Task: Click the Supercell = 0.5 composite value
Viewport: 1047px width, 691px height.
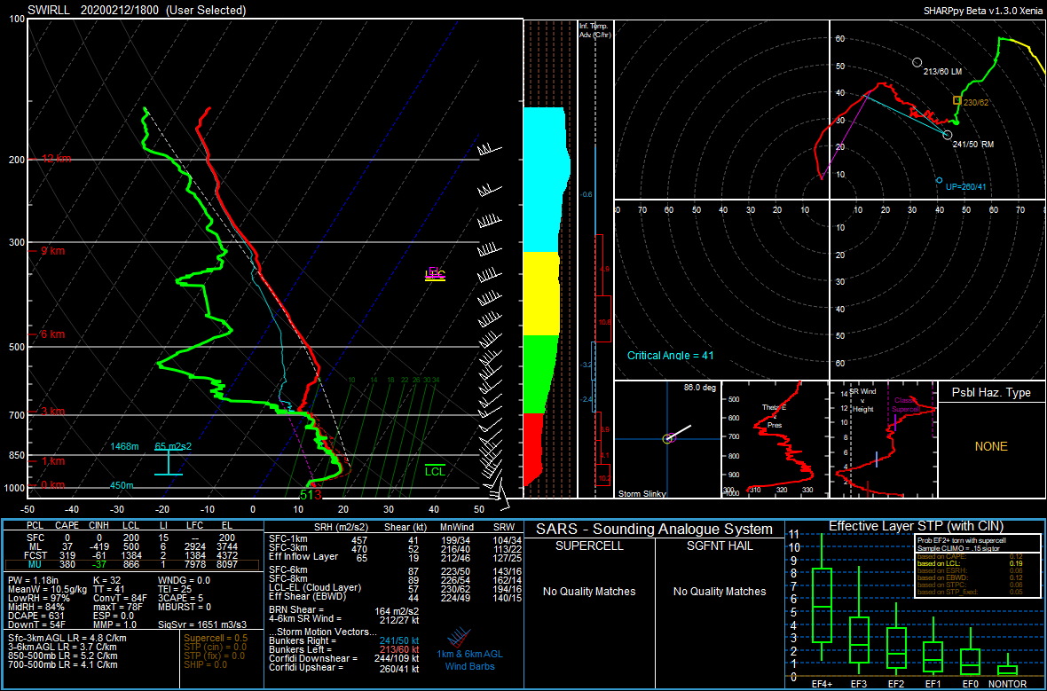Action: 215,639
